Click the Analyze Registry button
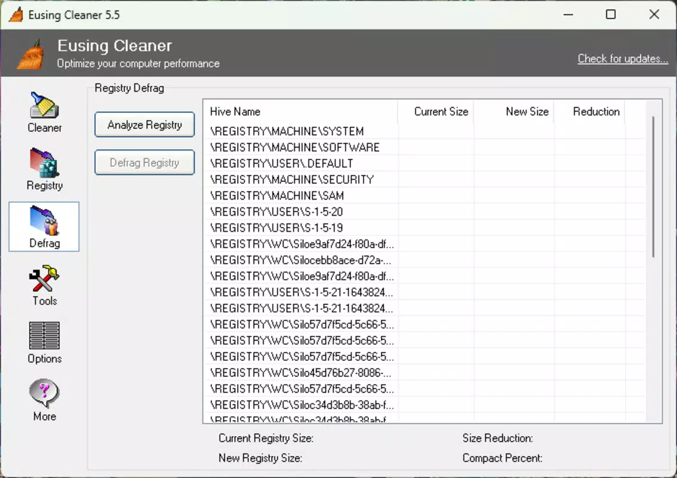The image size is (677, 478). click(x=144, y=125)
